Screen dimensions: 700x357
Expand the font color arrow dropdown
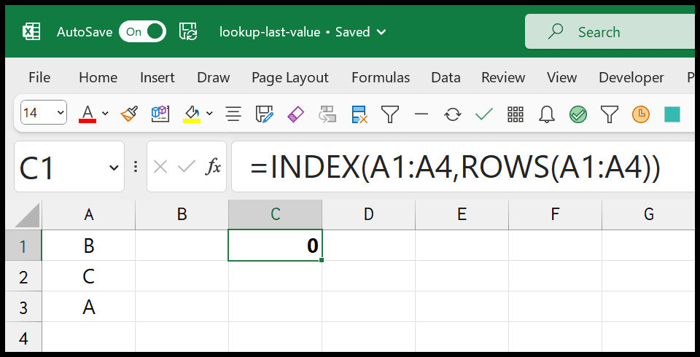tap(105, 114)
